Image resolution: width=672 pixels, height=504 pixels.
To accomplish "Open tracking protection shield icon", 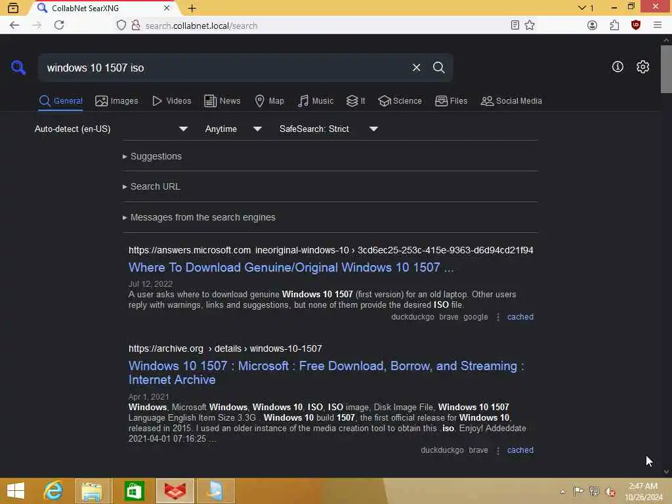I will pos(121,26).
